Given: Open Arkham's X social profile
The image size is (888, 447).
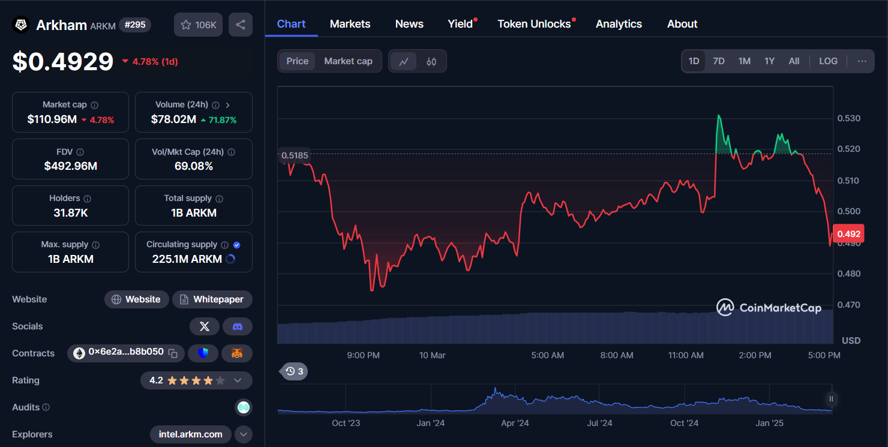Looking at the screenshot, I should tap(205, 326).
